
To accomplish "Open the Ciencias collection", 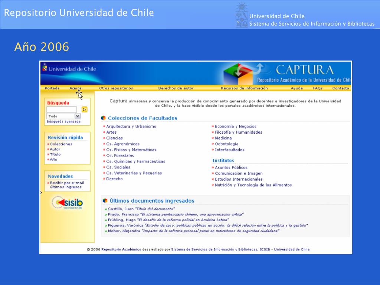I will [x=114, y=138].
